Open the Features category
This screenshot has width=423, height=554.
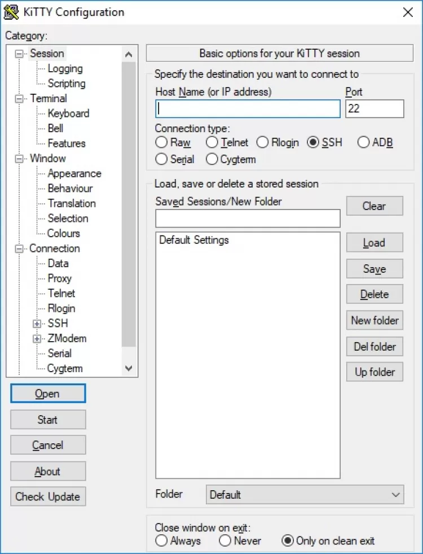[67, 143]
